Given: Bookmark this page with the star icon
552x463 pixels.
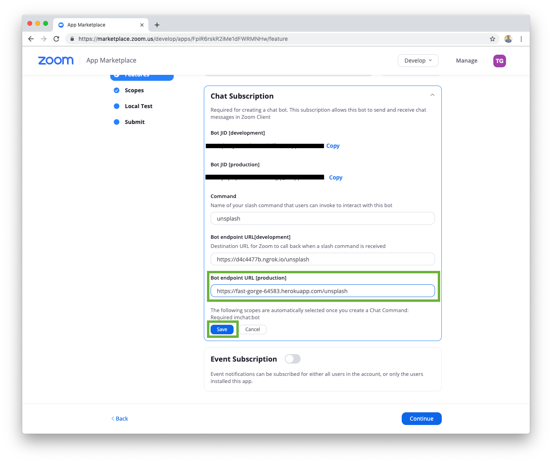Looking at the screenshot, I should click(493, 39).
